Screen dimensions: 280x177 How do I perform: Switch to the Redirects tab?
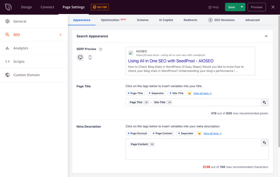(x=190, y=20)
